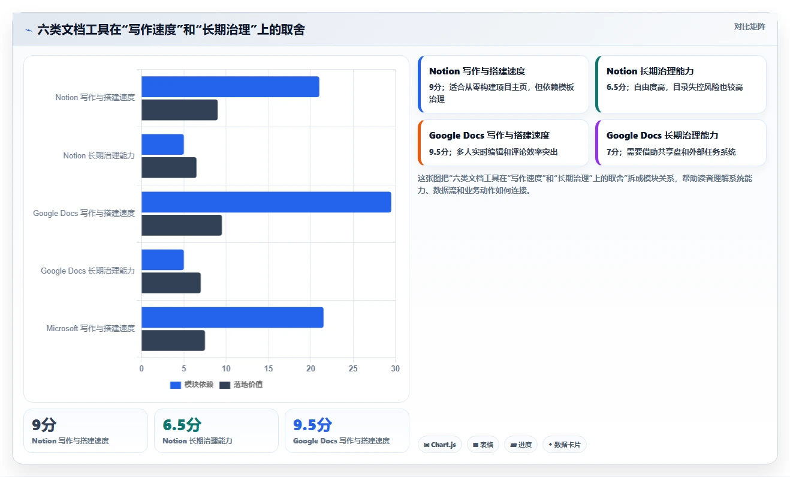Click the dark 落地价值 legend swatch
The image size is (790, 477).
click(225, 385)
